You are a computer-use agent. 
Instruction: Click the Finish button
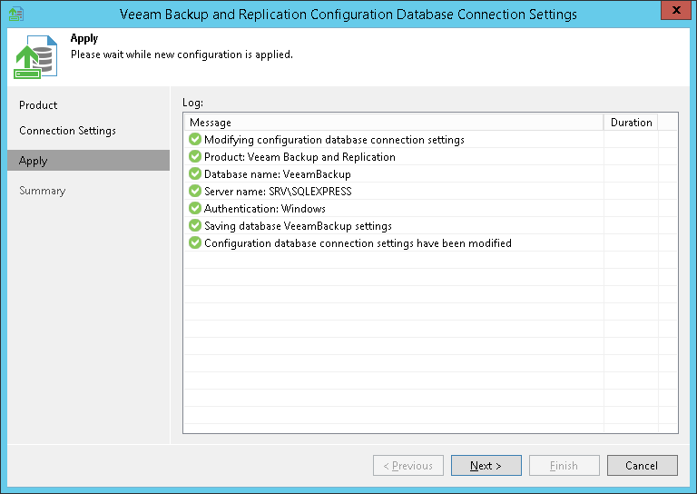[564, 466]
